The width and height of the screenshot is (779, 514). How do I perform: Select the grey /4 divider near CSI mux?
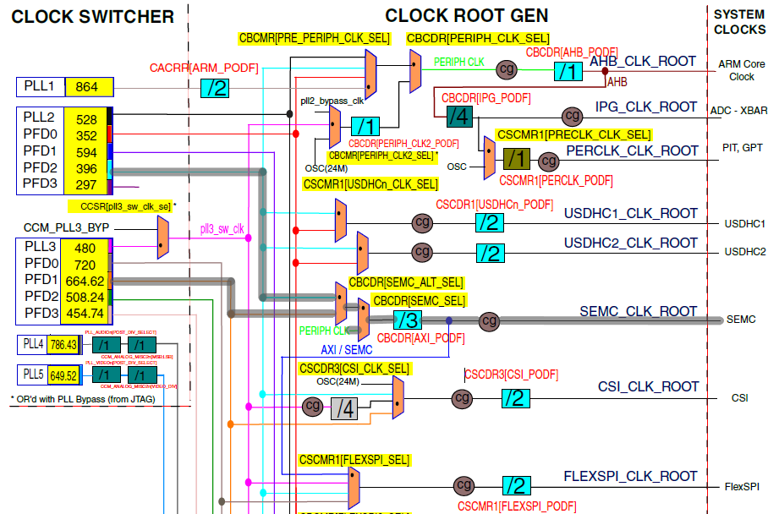coord(344,408)
